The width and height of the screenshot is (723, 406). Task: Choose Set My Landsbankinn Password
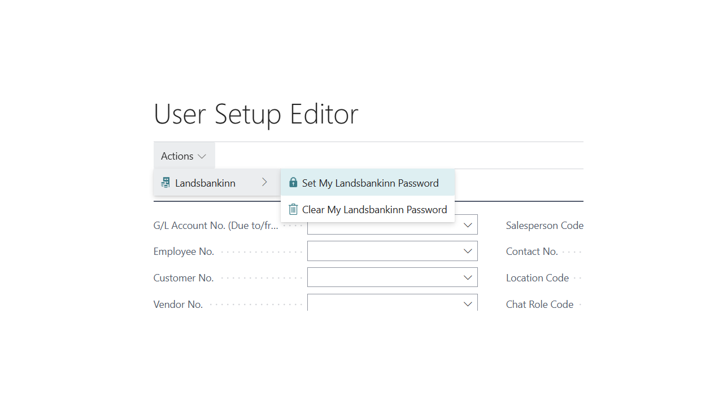point(368,183)
